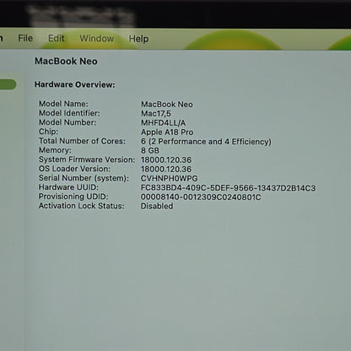
Task: Open the Window menu
Action: tap(97, 39)
